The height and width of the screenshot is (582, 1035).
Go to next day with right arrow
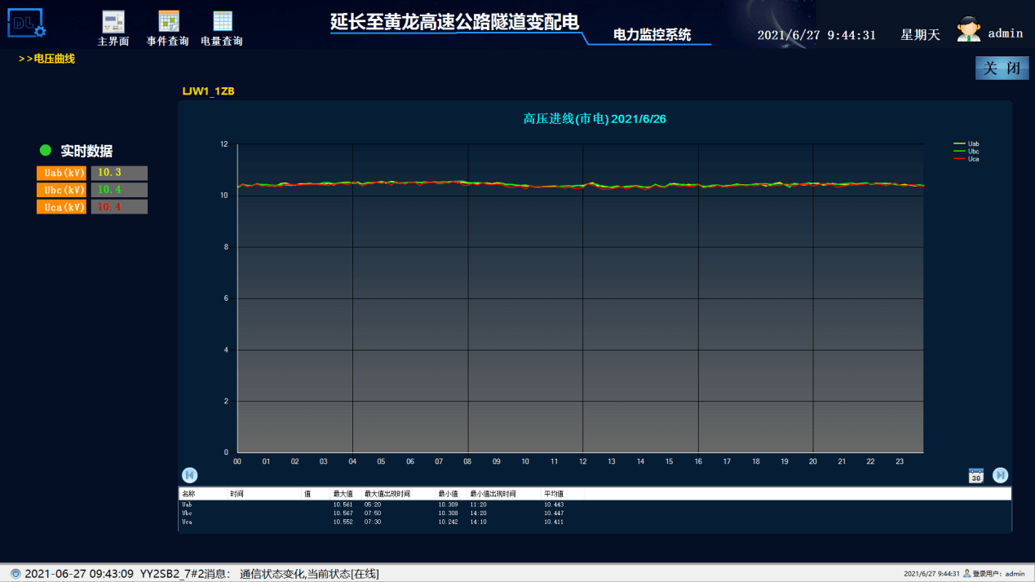tap(1001, 475)
